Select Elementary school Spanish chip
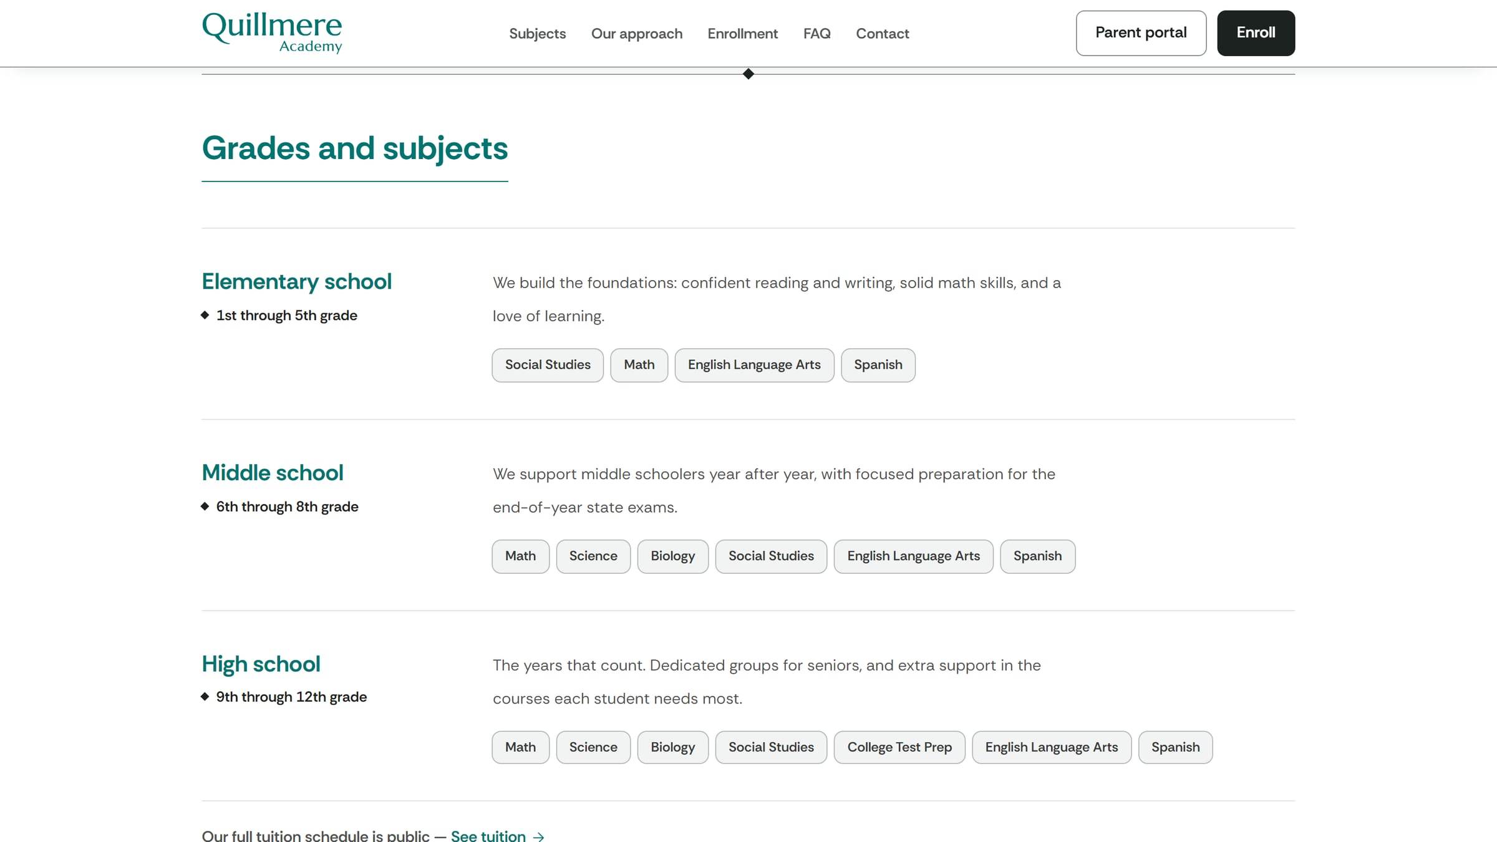 878,365
